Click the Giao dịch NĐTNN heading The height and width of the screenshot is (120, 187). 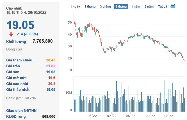point(21,110)
